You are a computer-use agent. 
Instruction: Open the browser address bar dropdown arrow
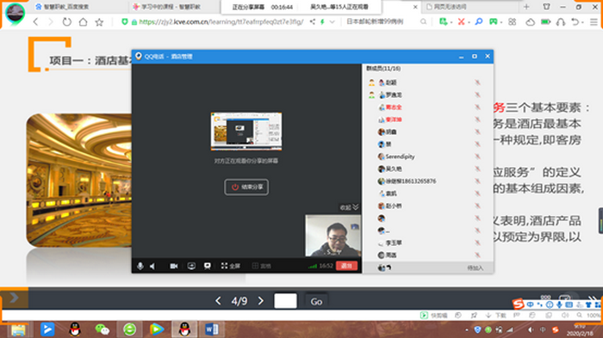(x=333, y=22)
